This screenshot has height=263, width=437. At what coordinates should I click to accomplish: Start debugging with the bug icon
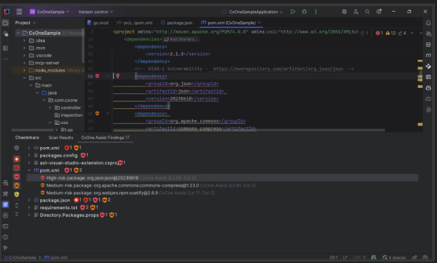pos(304,12)
